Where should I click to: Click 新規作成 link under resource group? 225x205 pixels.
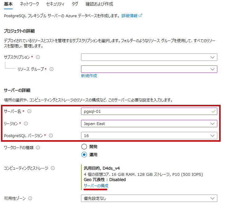89,76
